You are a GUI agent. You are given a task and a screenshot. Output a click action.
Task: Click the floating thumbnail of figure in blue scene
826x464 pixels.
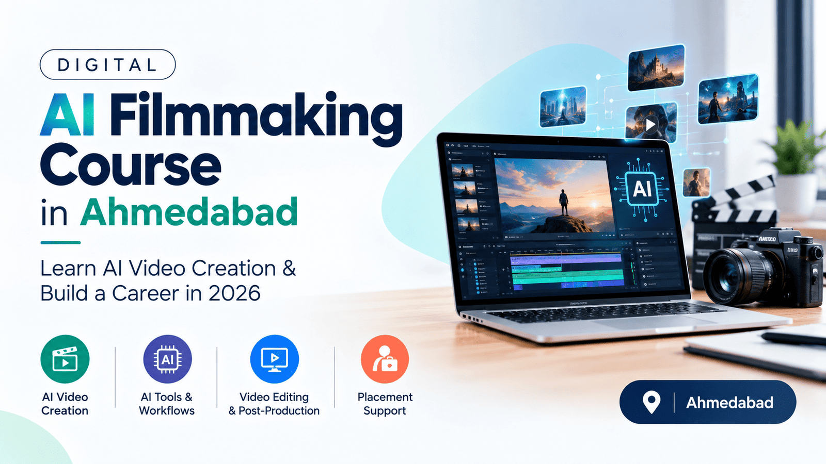pyautogui.click(x=728, y=99)
